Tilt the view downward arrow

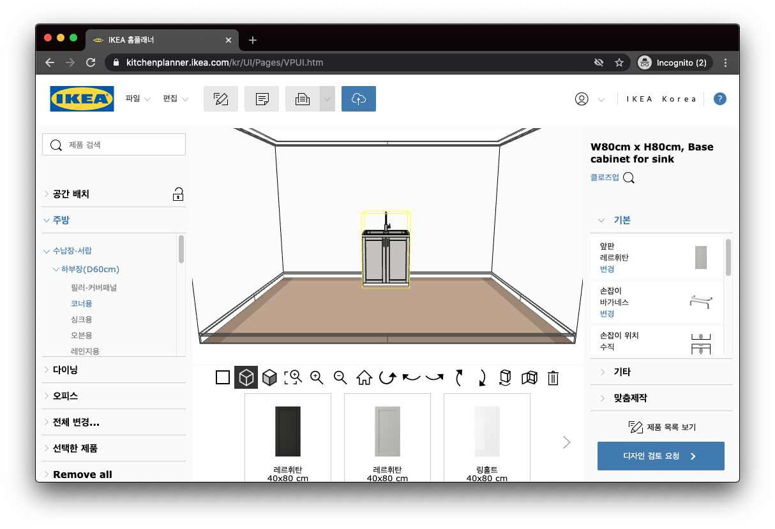[x=482, y=378]
